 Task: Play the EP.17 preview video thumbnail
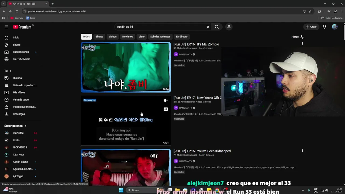126,121
